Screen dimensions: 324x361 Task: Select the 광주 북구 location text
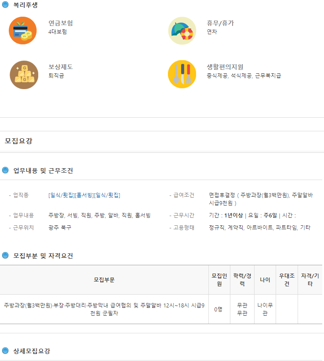60,227
